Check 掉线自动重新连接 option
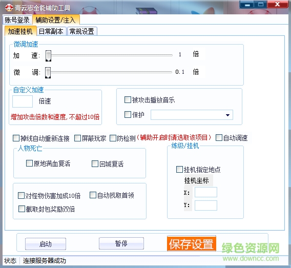Screen dimensions: 291x268 coord(16,138)
